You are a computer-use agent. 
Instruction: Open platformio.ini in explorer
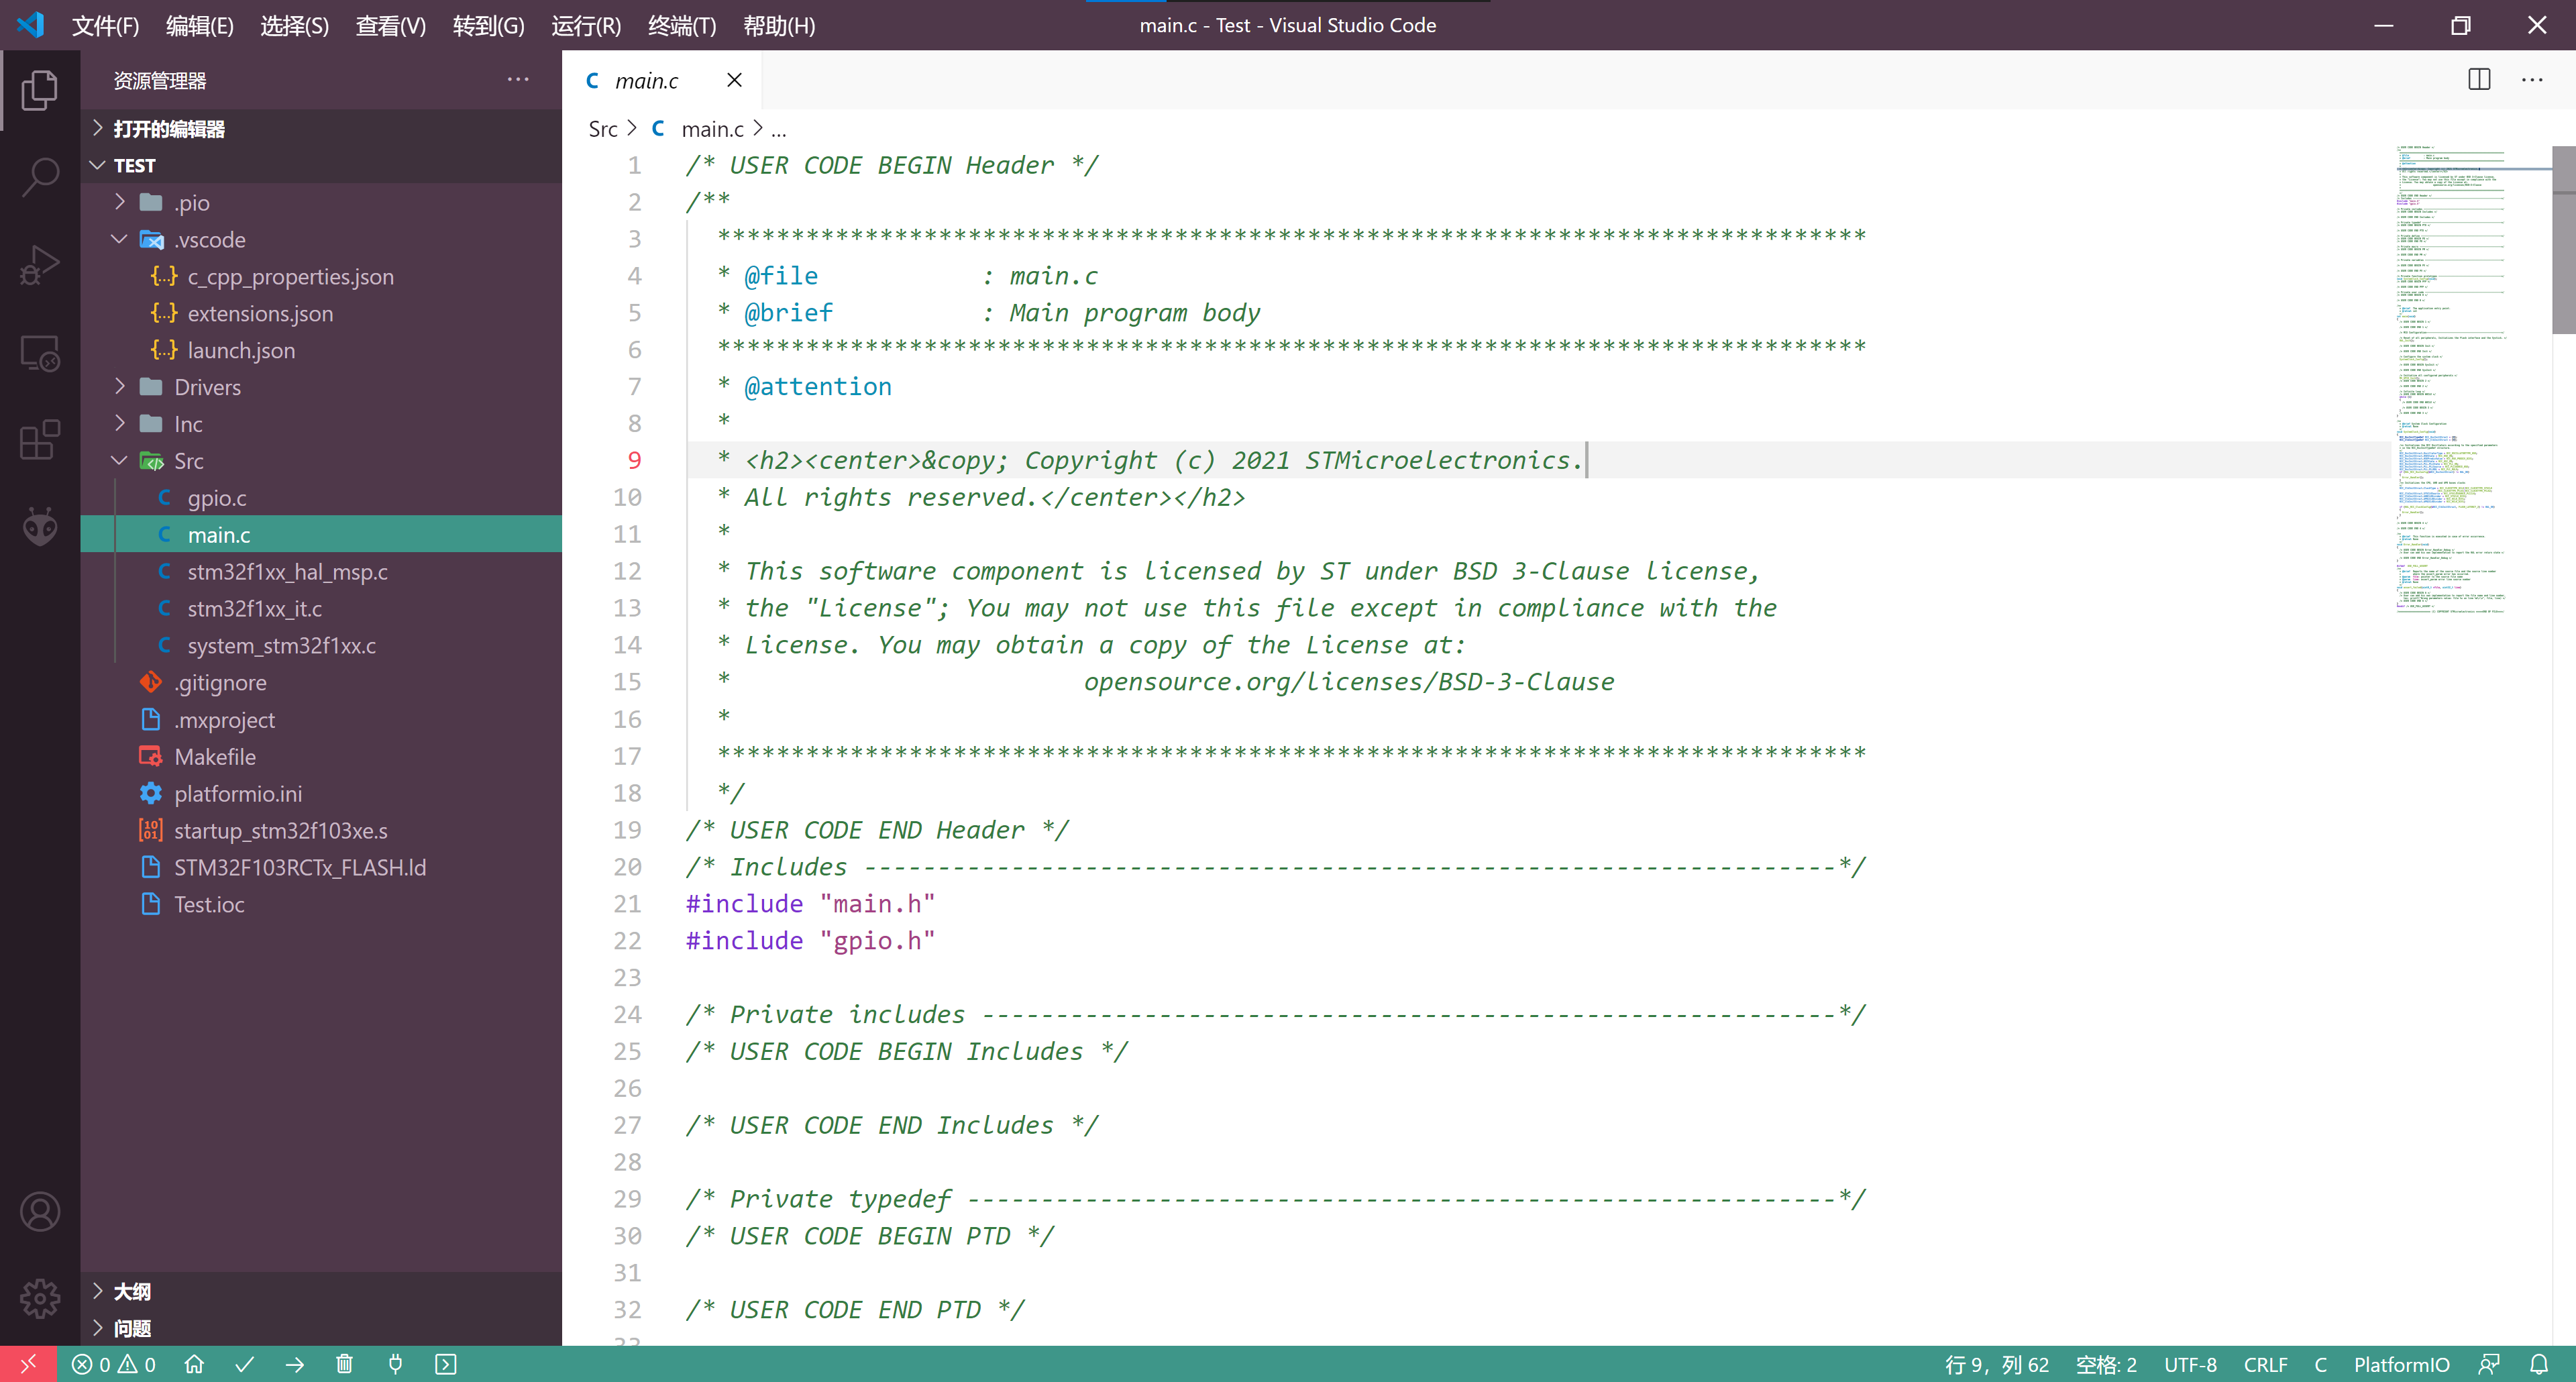click(x=237, y=794)
